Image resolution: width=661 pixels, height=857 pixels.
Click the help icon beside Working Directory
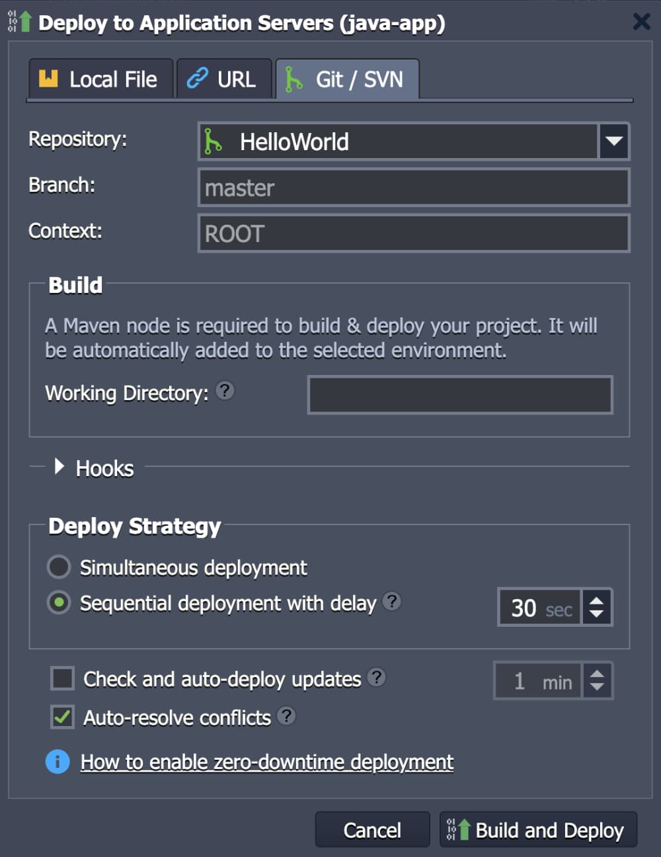(x=225, y=391)
